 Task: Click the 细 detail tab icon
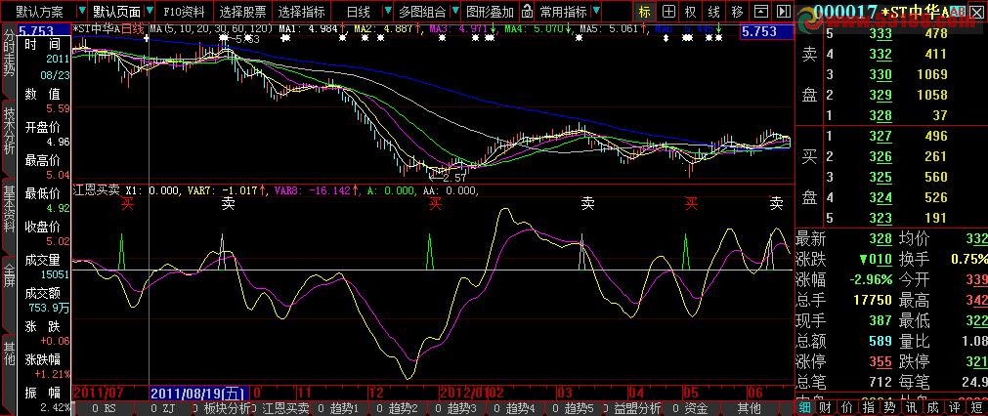point(804,408)
